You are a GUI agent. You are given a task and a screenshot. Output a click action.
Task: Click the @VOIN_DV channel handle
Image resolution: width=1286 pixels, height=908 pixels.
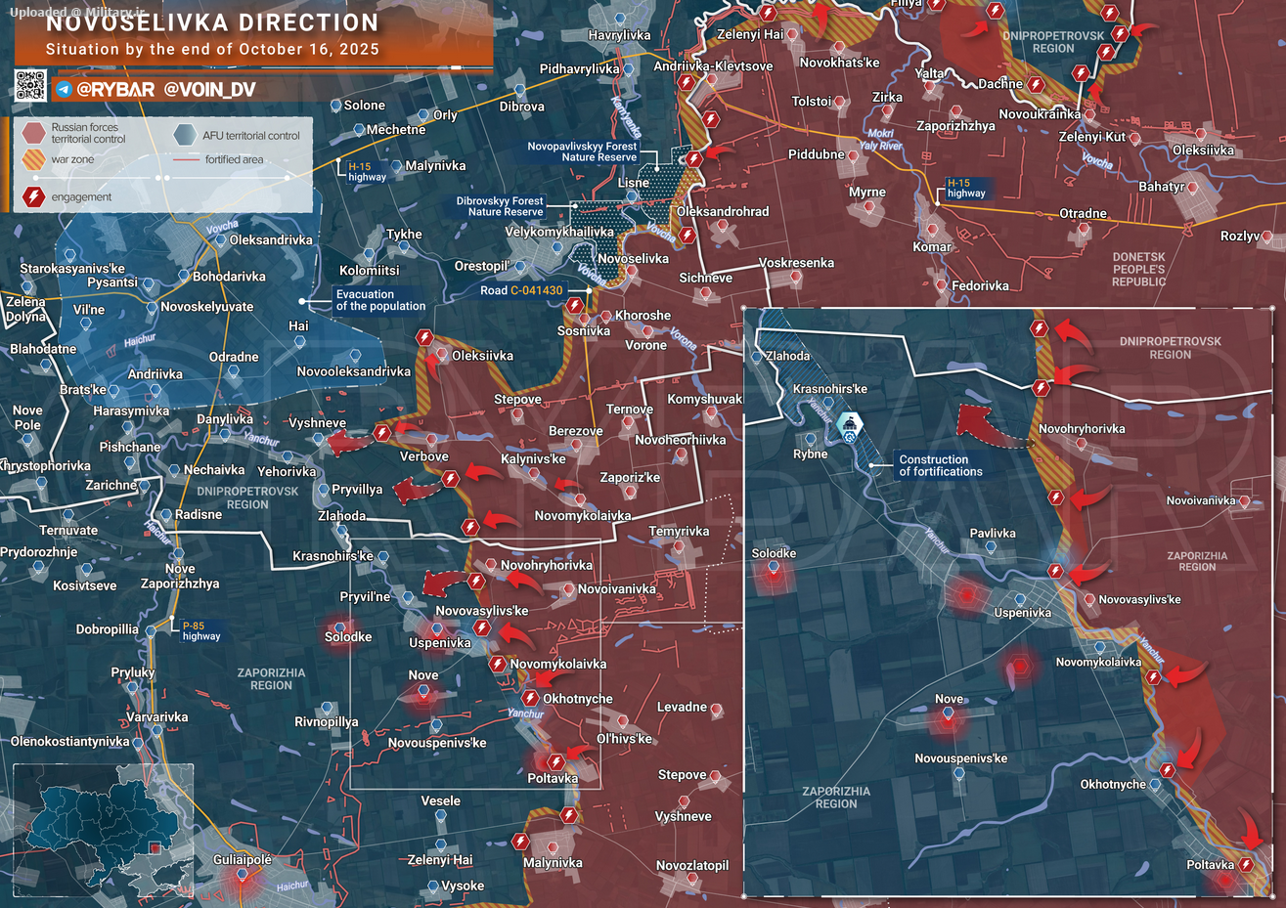tap(209, 90)
